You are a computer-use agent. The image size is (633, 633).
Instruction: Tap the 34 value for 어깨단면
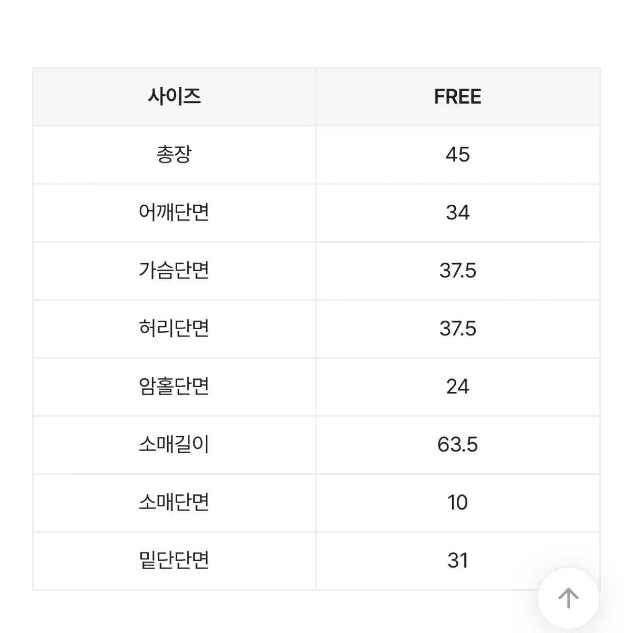(x=458, y=213)
